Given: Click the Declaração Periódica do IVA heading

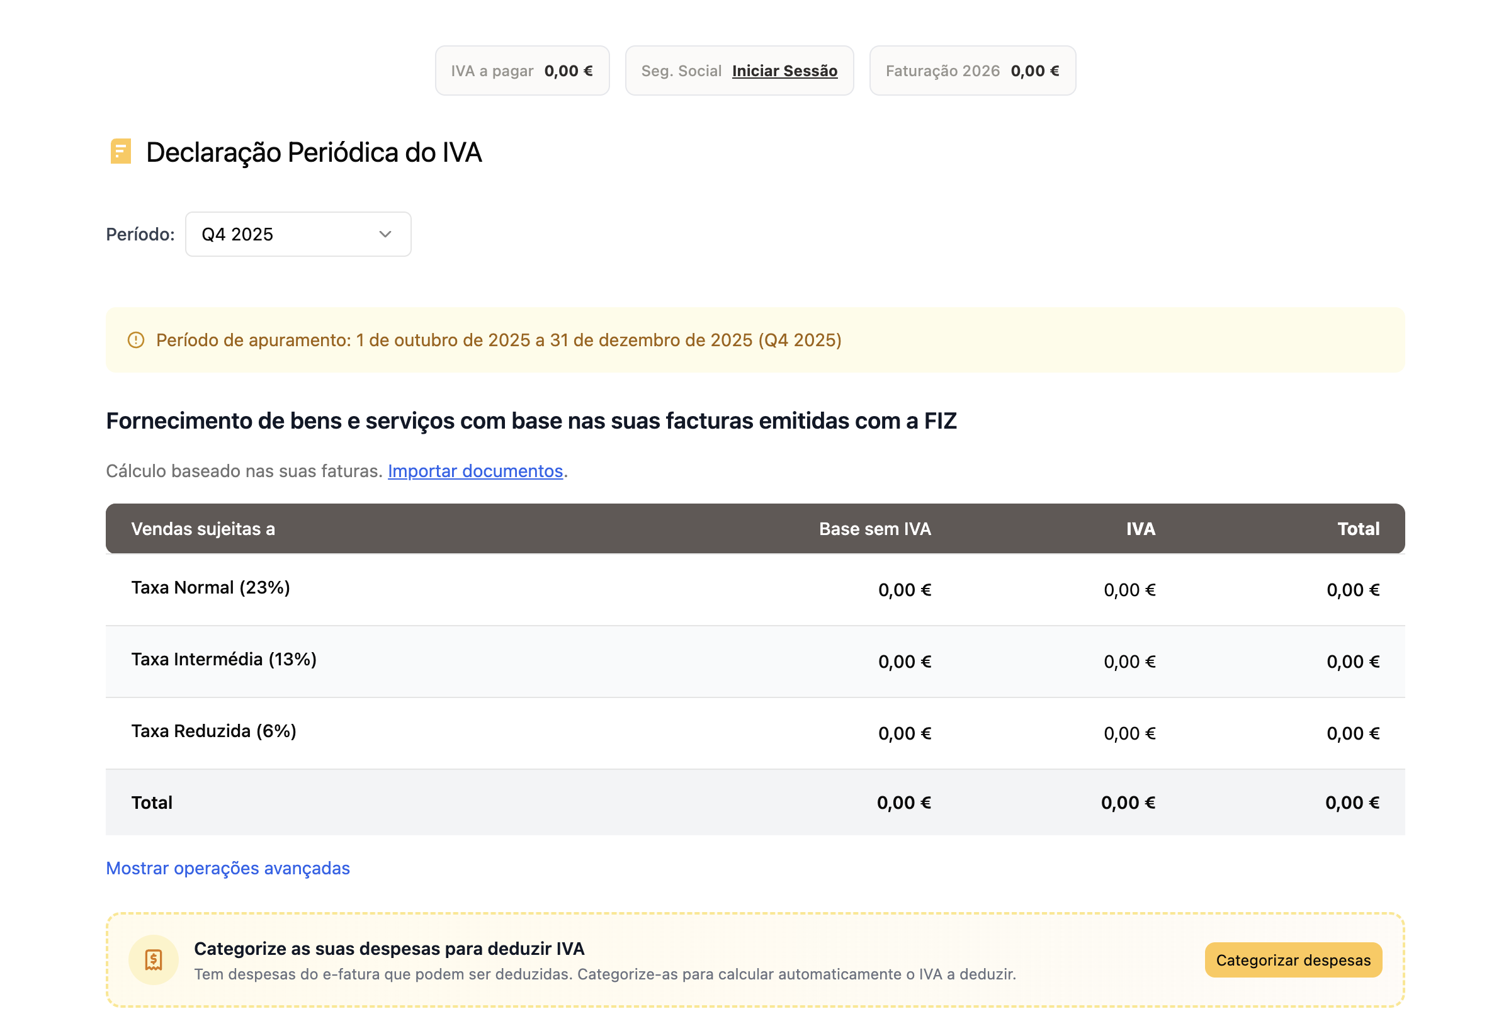Looking at the screenshot, I should tap(314, 152).
